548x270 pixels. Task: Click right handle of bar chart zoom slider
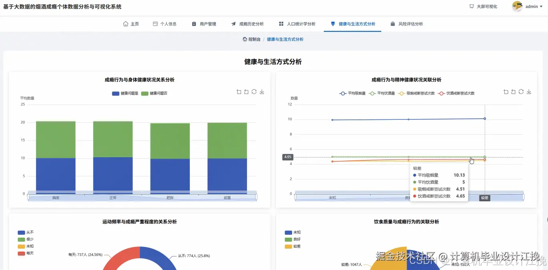256,197
